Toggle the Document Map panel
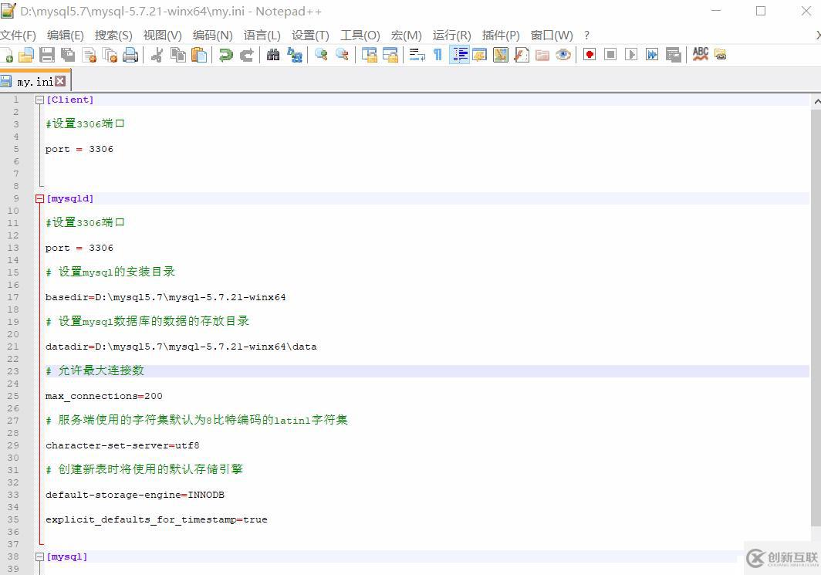 (x=501, y=55)
